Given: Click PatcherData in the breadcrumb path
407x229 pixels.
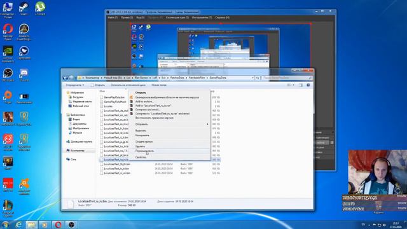Looking at the screenshot, I should pyautogui.click(x=177, y=78).
